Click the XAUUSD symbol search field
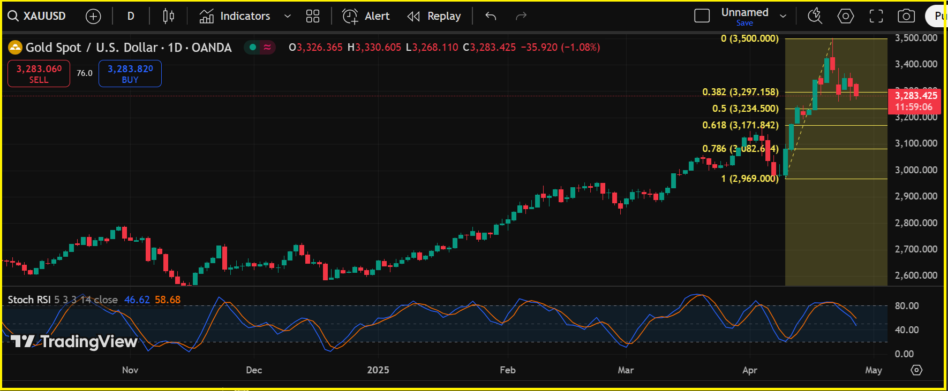Screen dimensions: 948x391 37,17
